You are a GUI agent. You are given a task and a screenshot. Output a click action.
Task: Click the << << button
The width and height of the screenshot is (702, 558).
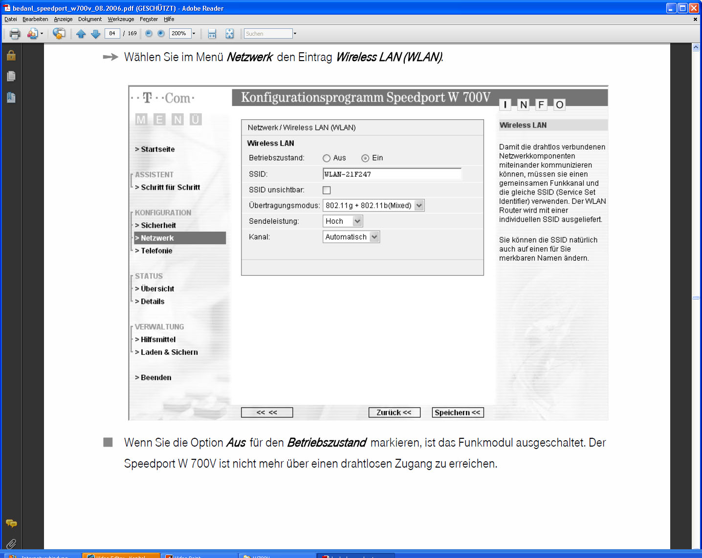pyautogui.click(x=267, y=412)
